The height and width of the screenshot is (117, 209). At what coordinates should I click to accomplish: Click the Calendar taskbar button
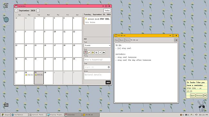(x=73, y=115)
